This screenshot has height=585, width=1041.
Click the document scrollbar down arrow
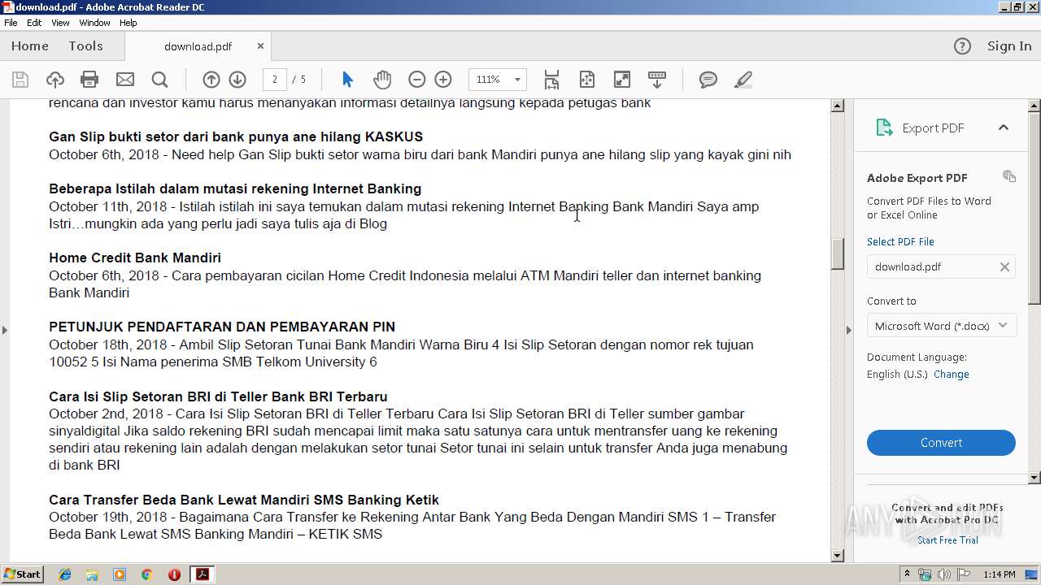pyautogui.click(x=838, y=556)
